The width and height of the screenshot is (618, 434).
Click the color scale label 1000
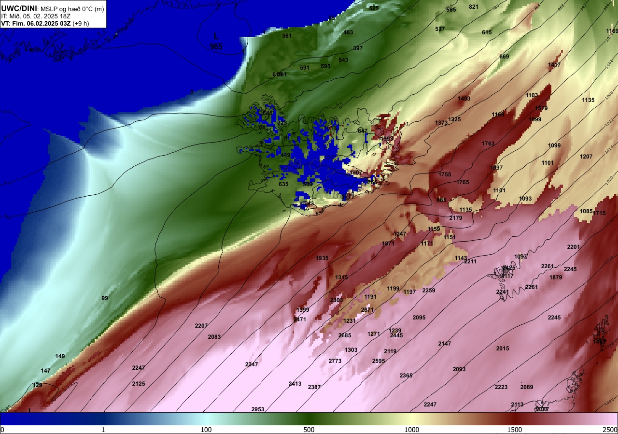pyautogui.click(x=411, y=430)
